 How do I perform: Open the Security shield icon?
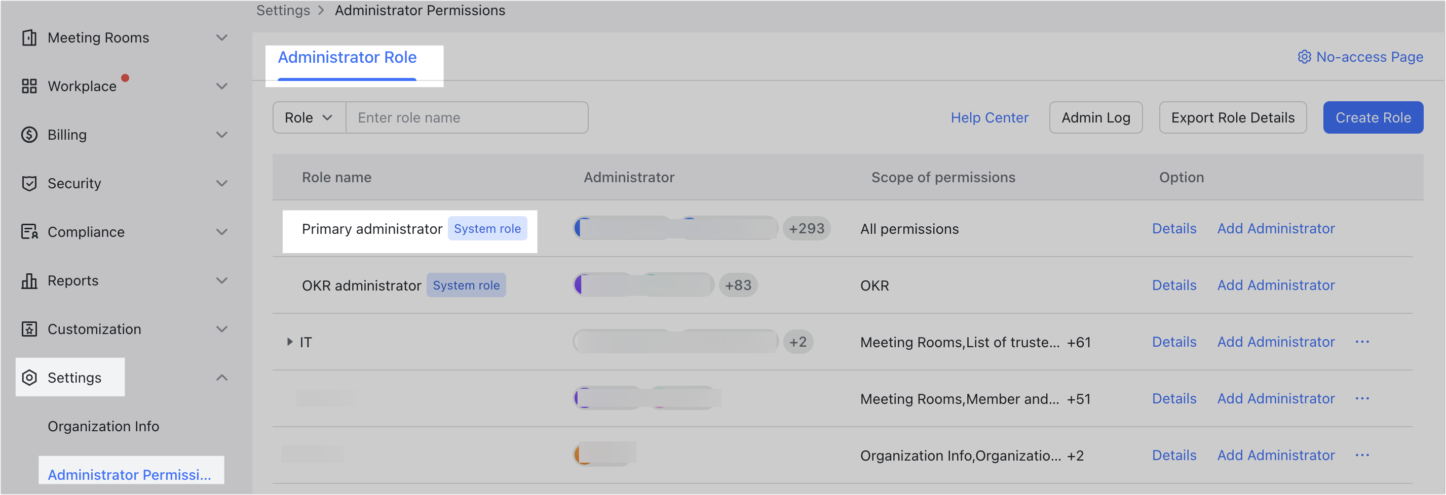[x=30, y=183]
